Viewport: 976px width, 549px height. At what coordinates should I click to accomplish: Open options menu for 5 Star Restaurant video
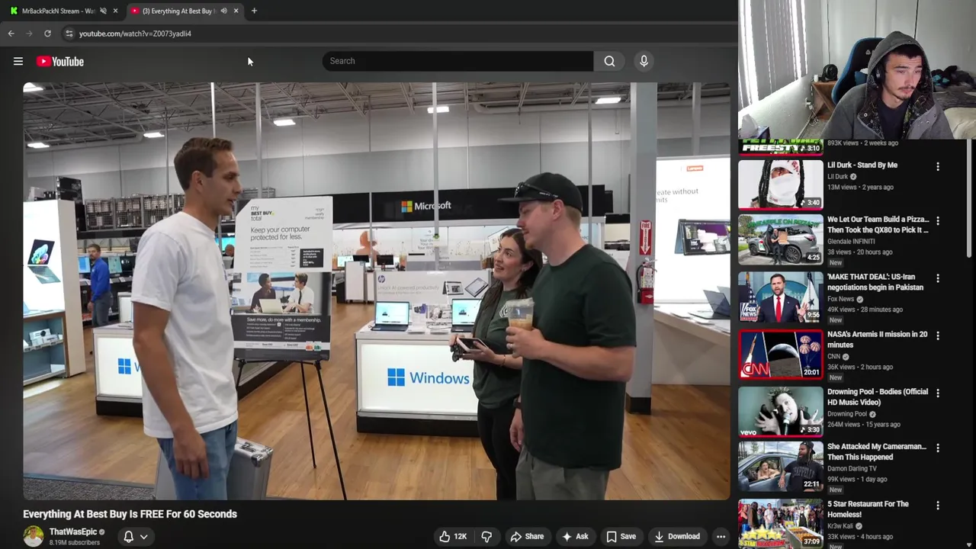click(938, 506)
